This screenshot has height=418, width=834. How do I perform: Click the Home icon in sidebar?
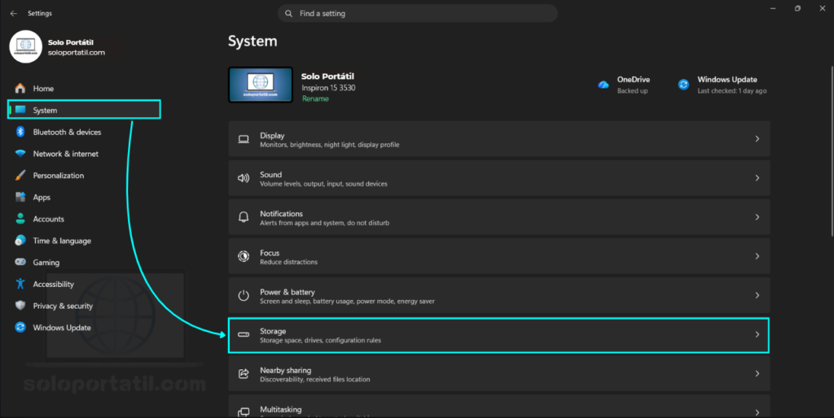(x=20, y=88)
